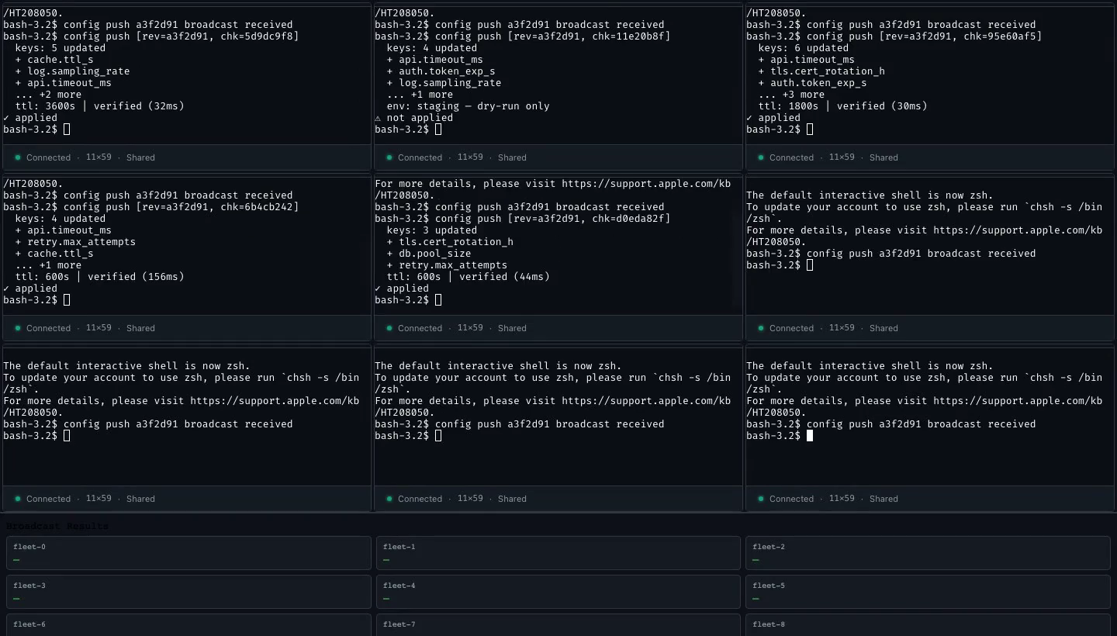Click the "... +2 more" line
This screenshot has width=1117, height=636.
(x=48, y=95)
